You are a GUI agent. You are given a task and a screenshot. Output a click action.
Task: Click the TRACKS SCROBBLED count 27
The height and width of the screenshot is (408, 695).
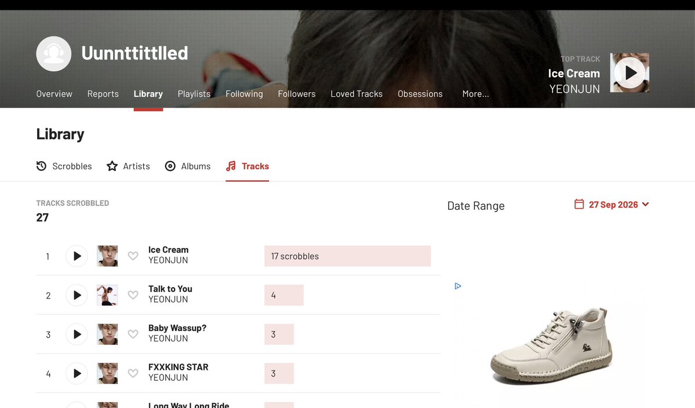point(42,217)
